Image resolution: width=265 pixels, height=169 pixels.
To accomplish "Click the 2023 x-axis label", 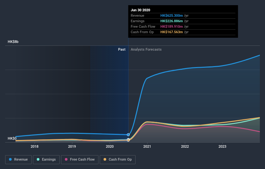I will 222,146.
